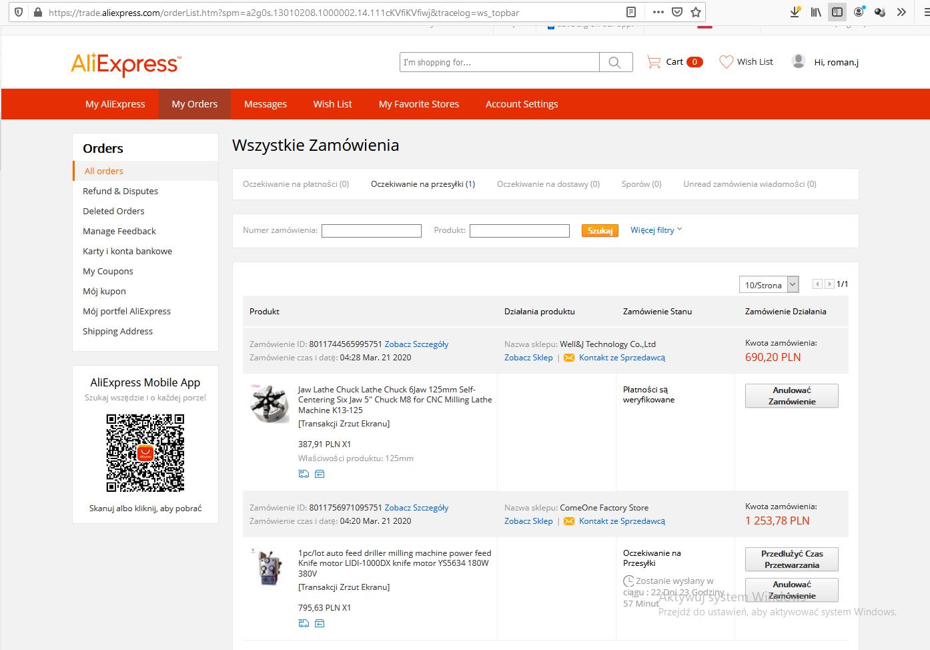Click Przedłużyć Czas Przetwarzania button

point(792,559)
